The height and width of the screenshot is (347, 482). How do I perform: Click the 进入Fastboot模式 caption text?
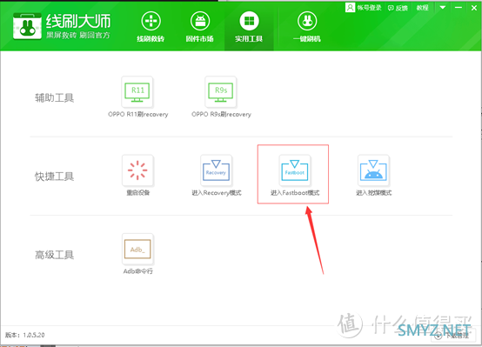pos(295,193)
